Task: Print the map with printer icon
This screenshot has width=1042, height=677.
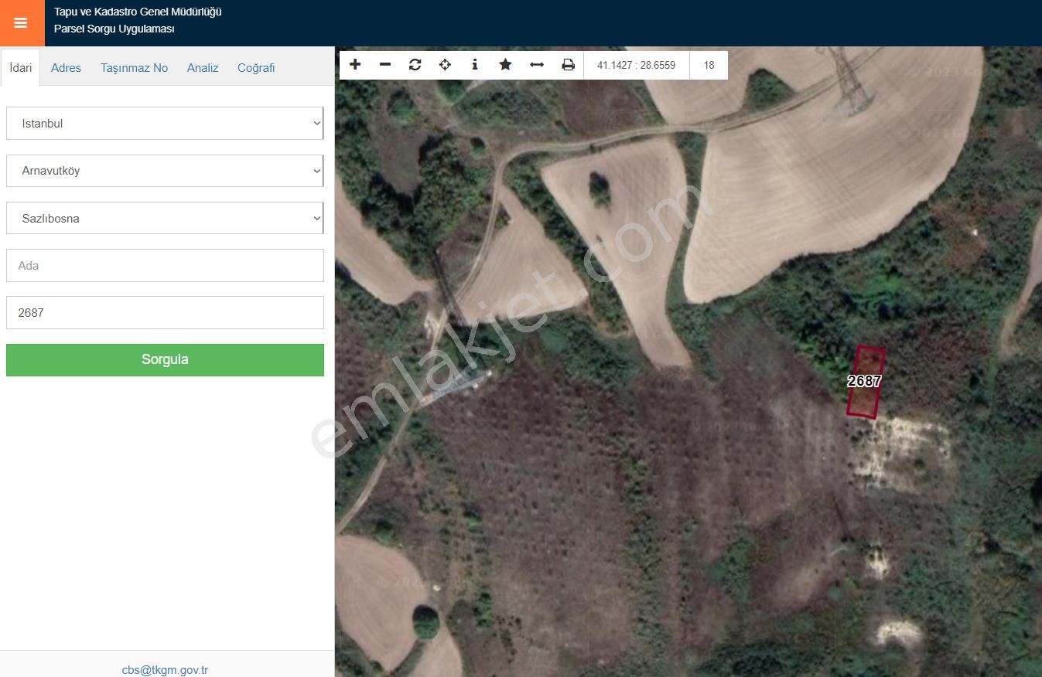Action: 569,65
